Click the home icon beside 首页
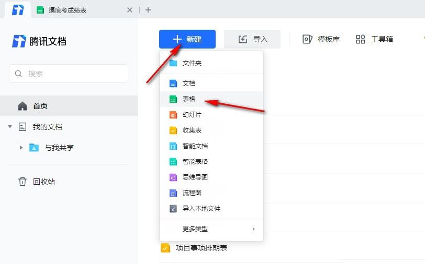425x264 pixels. pyautogui.click(x=23, y=106)
